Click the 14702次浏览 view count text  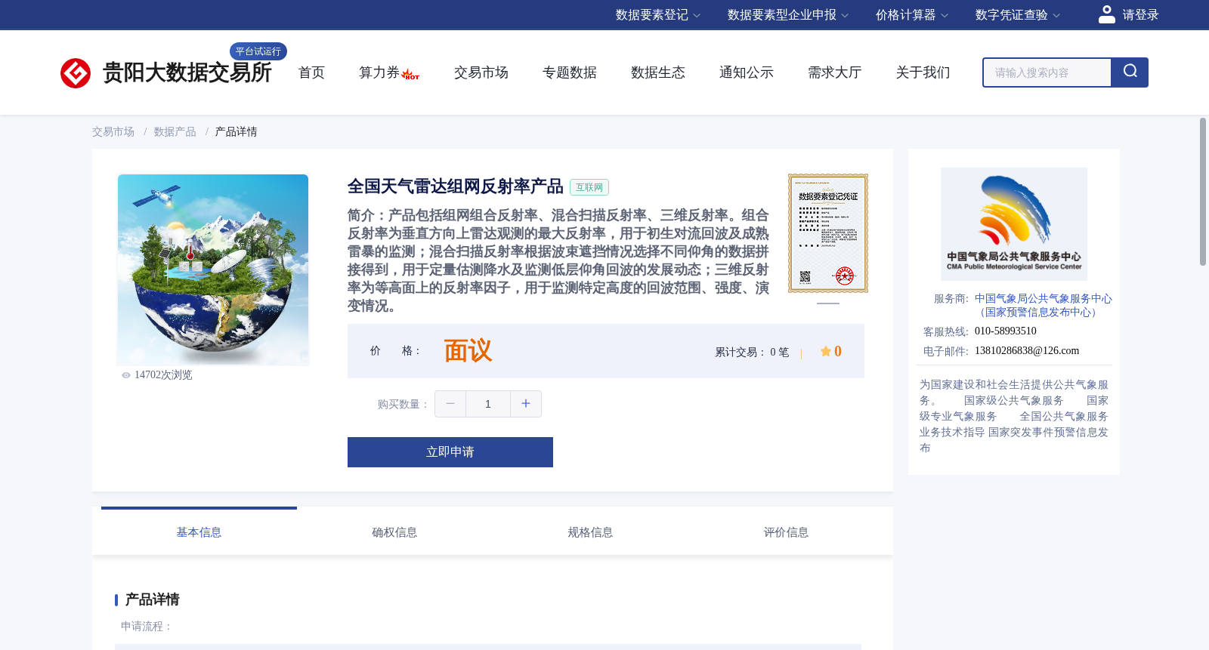pos(163,375)
